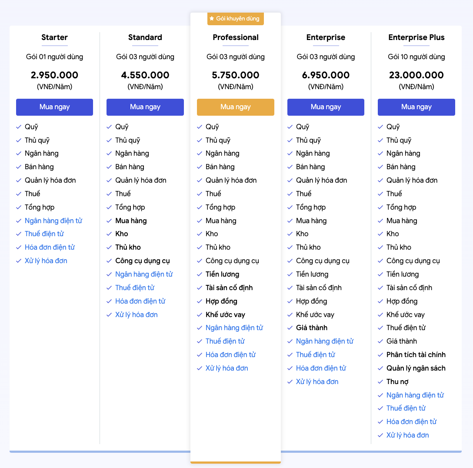Open Standard's Thuế điện tử link

134,287
